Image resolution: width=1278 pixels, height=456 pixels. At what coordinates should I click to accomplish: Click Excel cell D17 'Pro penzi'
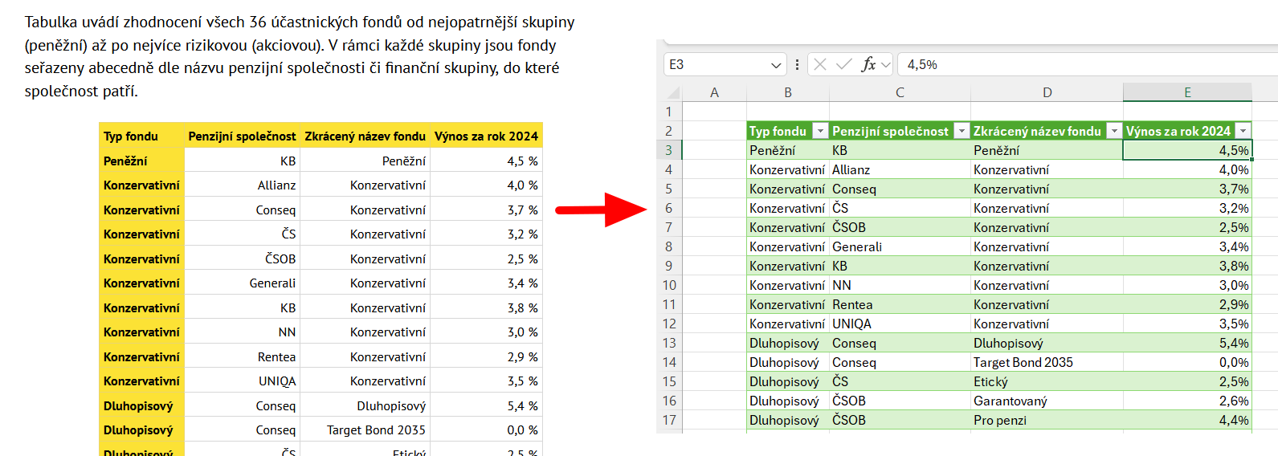point(1047,420)
